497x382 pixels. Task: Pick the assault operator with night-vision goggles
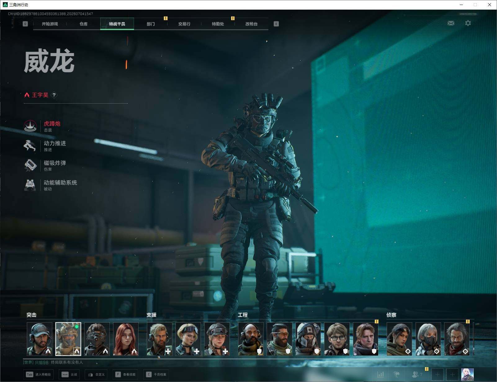tap(97, 339)
